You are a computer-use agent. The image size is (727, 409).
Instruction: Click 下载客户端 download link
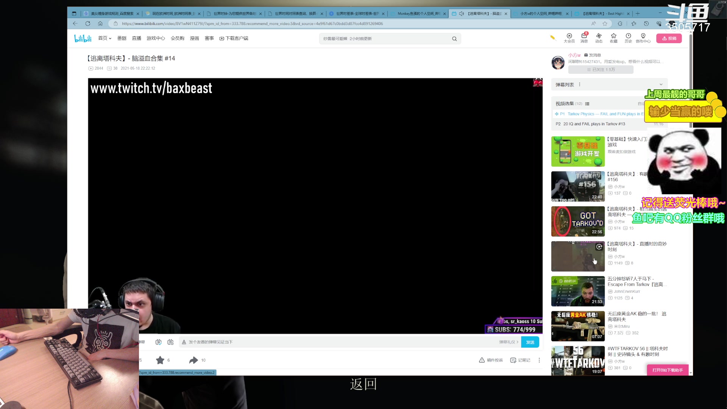tap(234, 38)
